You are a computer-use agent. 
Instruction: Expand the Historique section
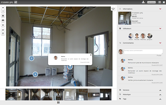[x=160, y=95]
